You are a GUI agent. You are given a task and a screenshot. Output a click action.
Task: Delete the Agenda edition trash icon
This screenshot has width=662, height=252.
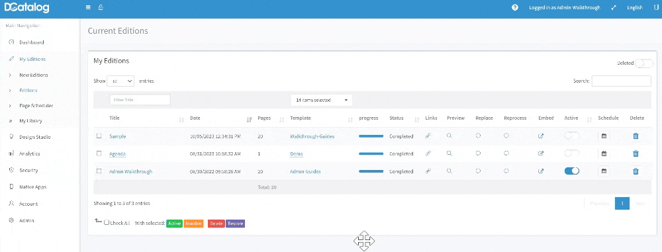coord(636,153)
